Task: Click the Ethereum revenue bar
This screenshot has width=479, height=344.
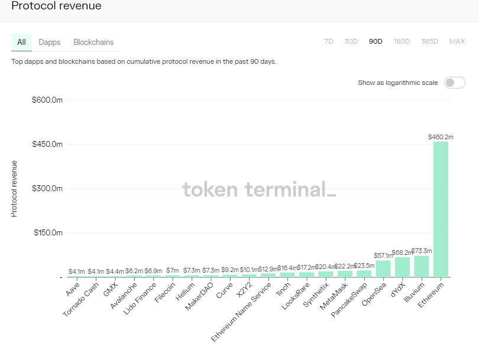Action: pyautogui.click(x=441, y=209)
